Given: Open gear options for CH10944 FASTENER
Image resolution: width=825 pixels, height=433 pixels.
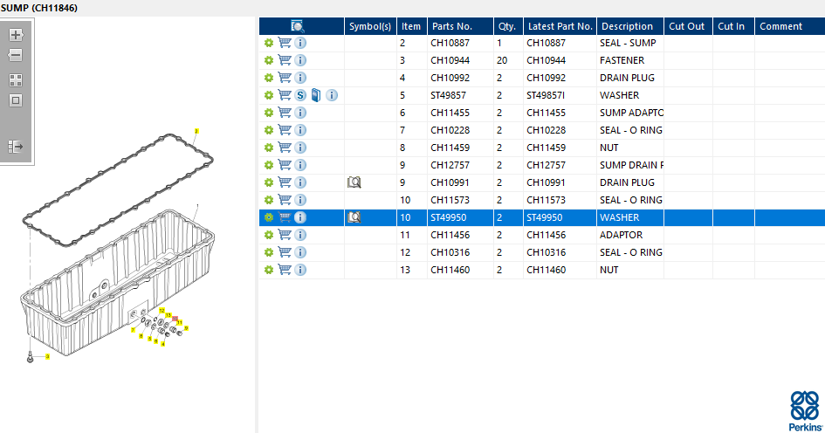Looking at the screenshot, I should (269, 60).
